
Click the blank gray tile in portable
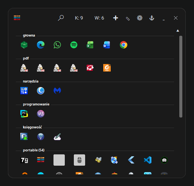pos(59,160)
